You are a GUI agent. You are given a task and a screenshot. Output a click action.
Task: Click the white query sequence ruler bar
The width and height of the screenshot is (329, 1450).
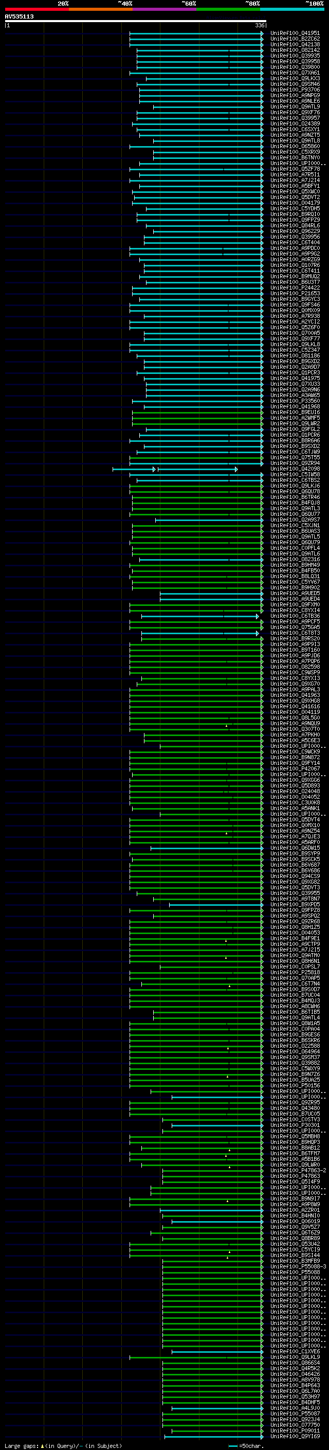135,21
